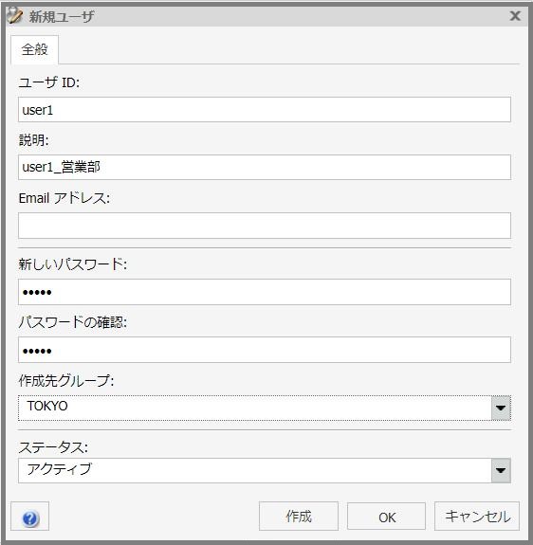Expand the 作成先グループ dropdown arrow
533x545 pixels.
[501, 409]
